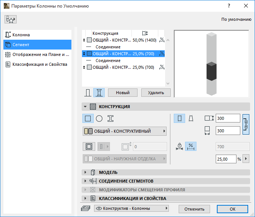This screenshot has width=255, height=217.
Task: Select the bottom segment row 25,0% (700)
Action: pyautogui.click(x=123, y=67)
